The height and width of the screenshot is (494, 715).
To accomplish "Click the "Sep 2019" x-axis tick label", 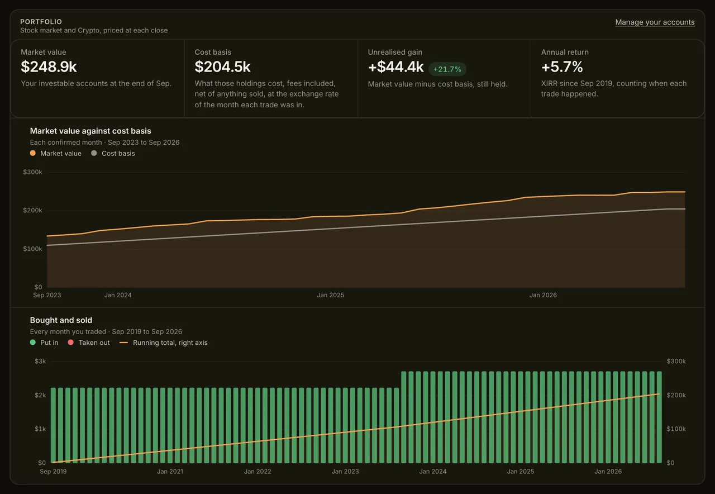I will pos(53,472).
